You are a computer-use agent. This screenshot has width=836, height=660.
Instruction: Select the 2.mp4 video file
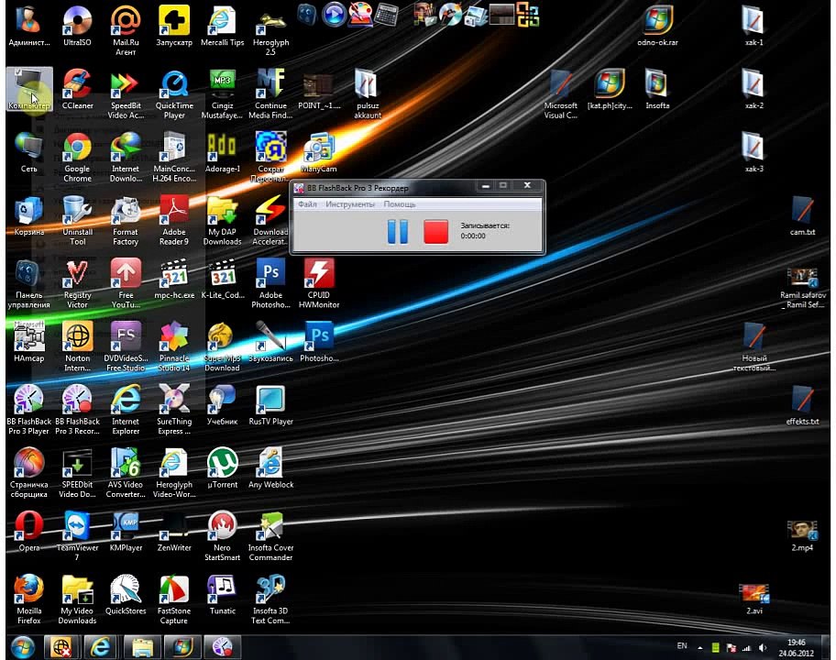point(802,536)
